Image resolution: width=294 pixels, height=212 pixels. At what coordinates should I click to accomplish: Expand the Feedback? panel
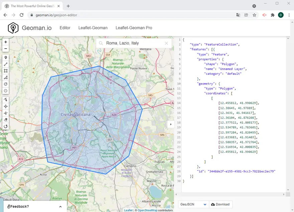pos(35,207)
